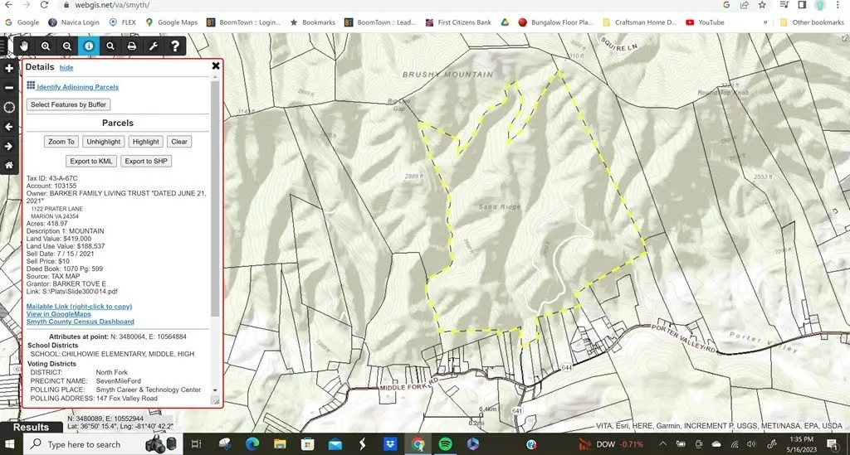850x455 pixels.
Task: Click the print map icon
Action: [132, 46]
